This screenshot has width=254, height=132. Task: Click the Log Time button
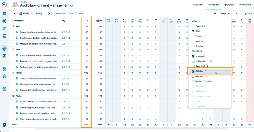point(247,14)
